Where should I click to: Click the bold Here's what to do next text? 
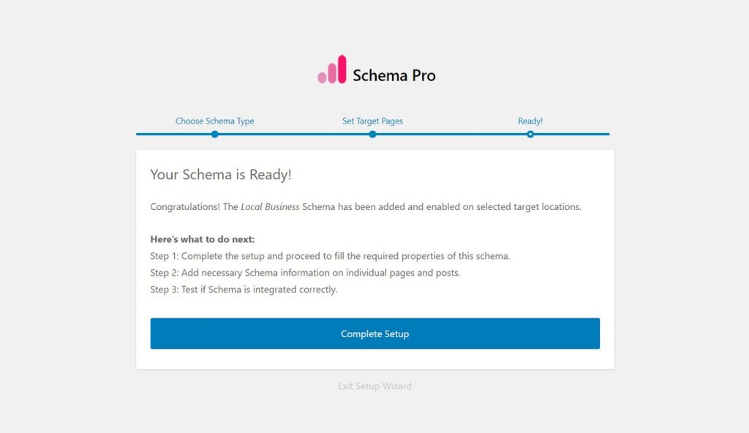tap(203, 239)
